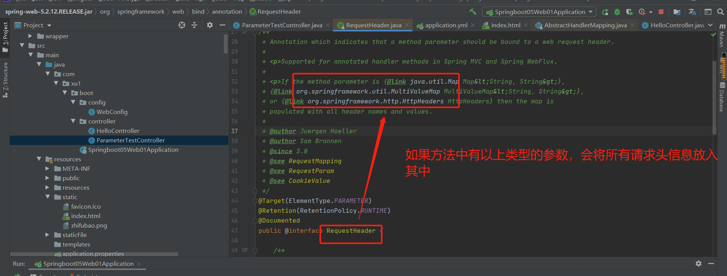This screenshot has height=276, width=727.
Task: Collapse all nodes in the Project panel
Action: coord(194,25)
